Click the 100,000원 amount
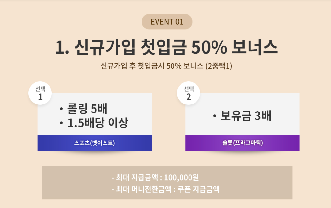Image resolution: width=331 pixels, height=208 pixels. [181, 177]
